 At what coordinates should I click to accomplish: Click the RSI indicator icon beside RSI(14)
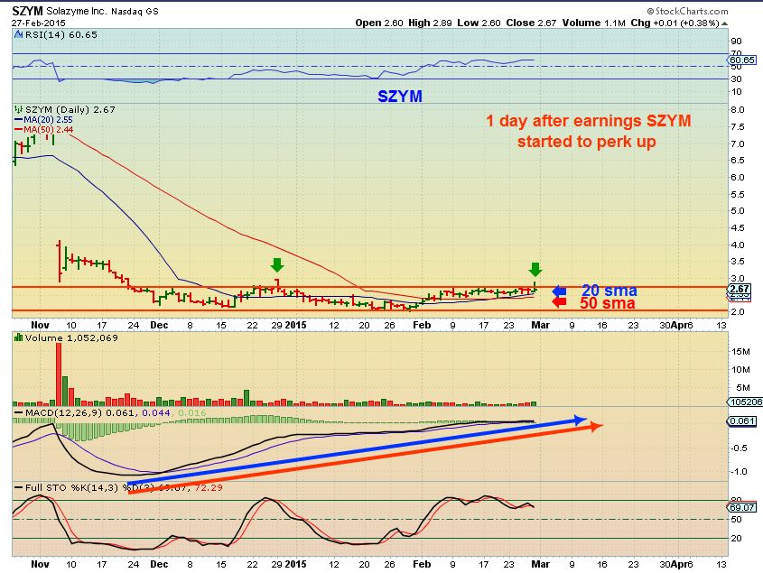click(18, 34)
